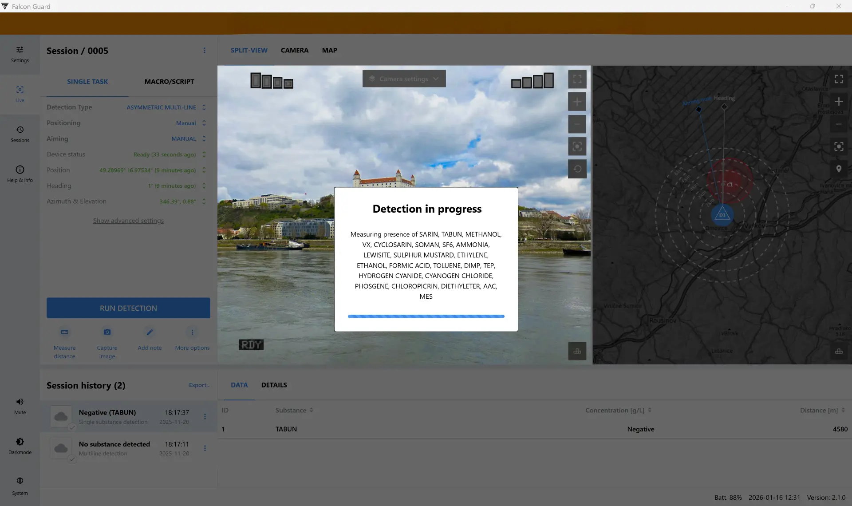Image resolution: width=852 pixels, height=506 pixels.
Task: Sort the table by Concentration column
Action: click(x=618, y=410)
